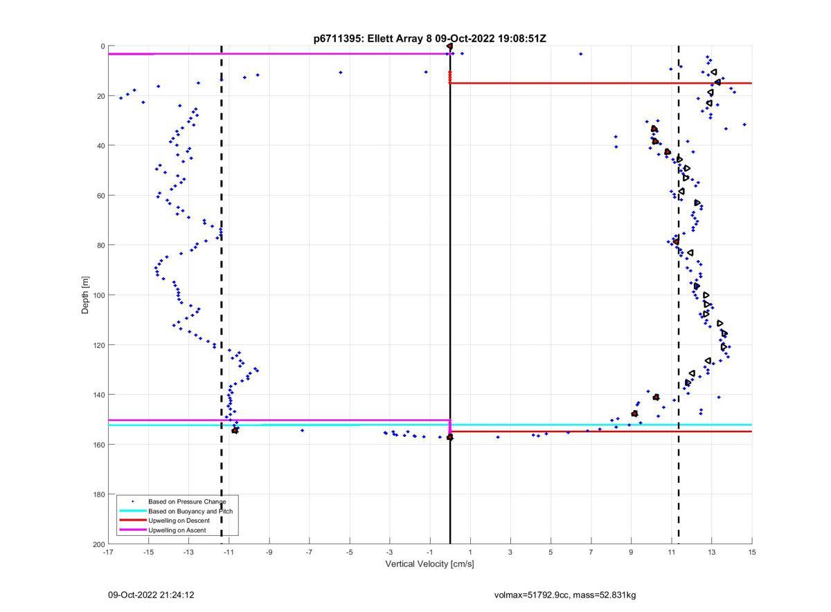Select the 'Depth [m]' y-axis label
Screen dimensions: 831x612
86,295
